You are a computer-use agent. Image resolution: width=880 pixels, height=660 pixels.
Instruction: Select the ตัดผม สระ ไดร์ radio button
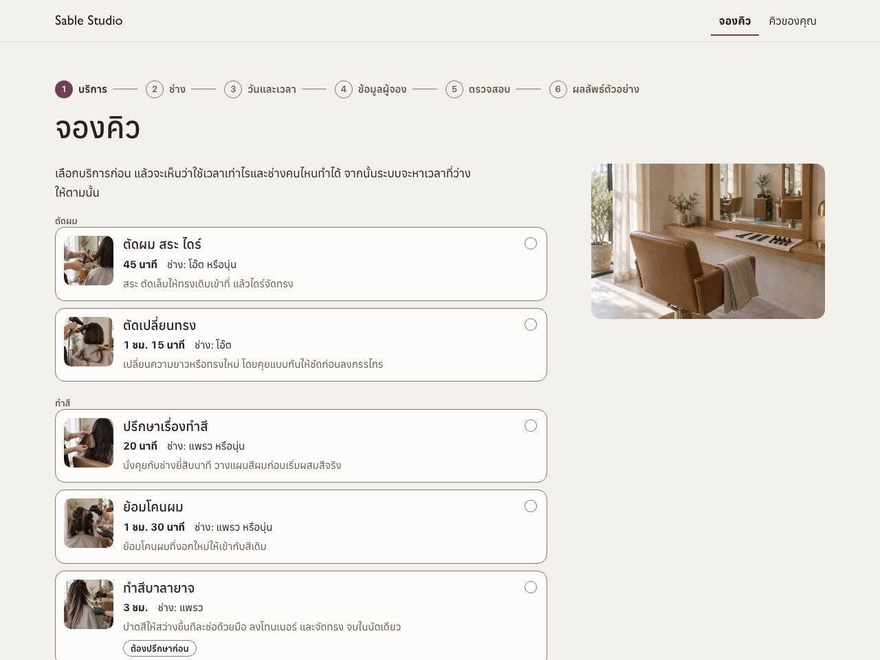[x=531, y=243]
